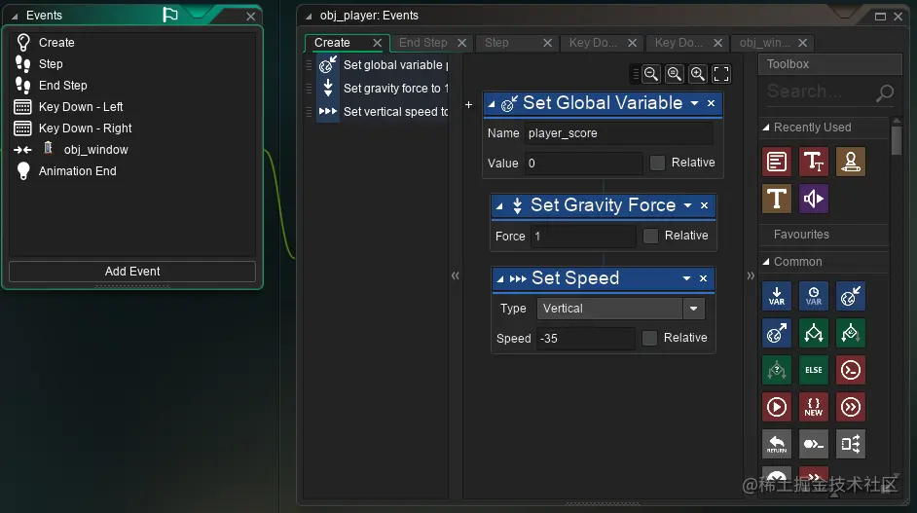
Task: Select the Animation End lightbulb icon
Action: pos(23,170)
